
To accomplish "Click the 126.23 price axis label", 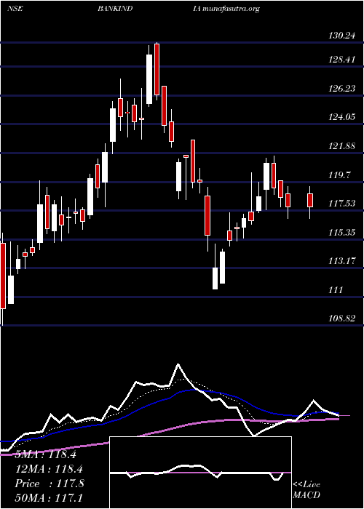I will pyautogui.click(x=341, y=88).
